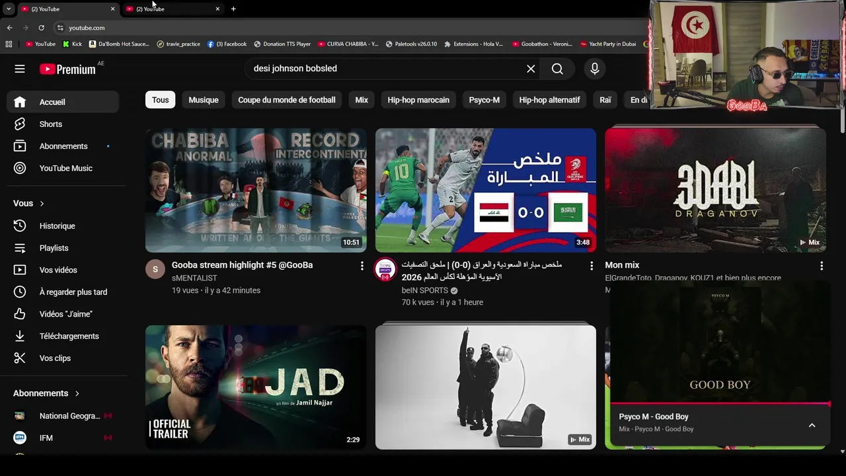Open Vos clips in the sidebar
846x476 pixels.
[63, 358]
